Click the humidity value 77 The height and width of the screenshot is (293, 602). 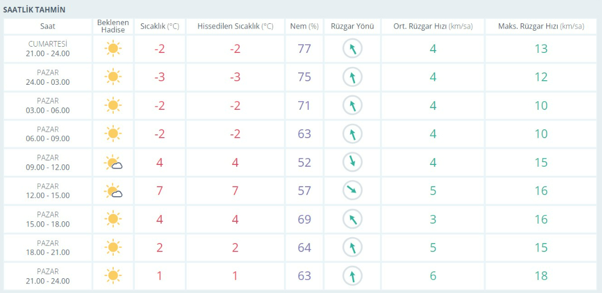tap(304, 49)
